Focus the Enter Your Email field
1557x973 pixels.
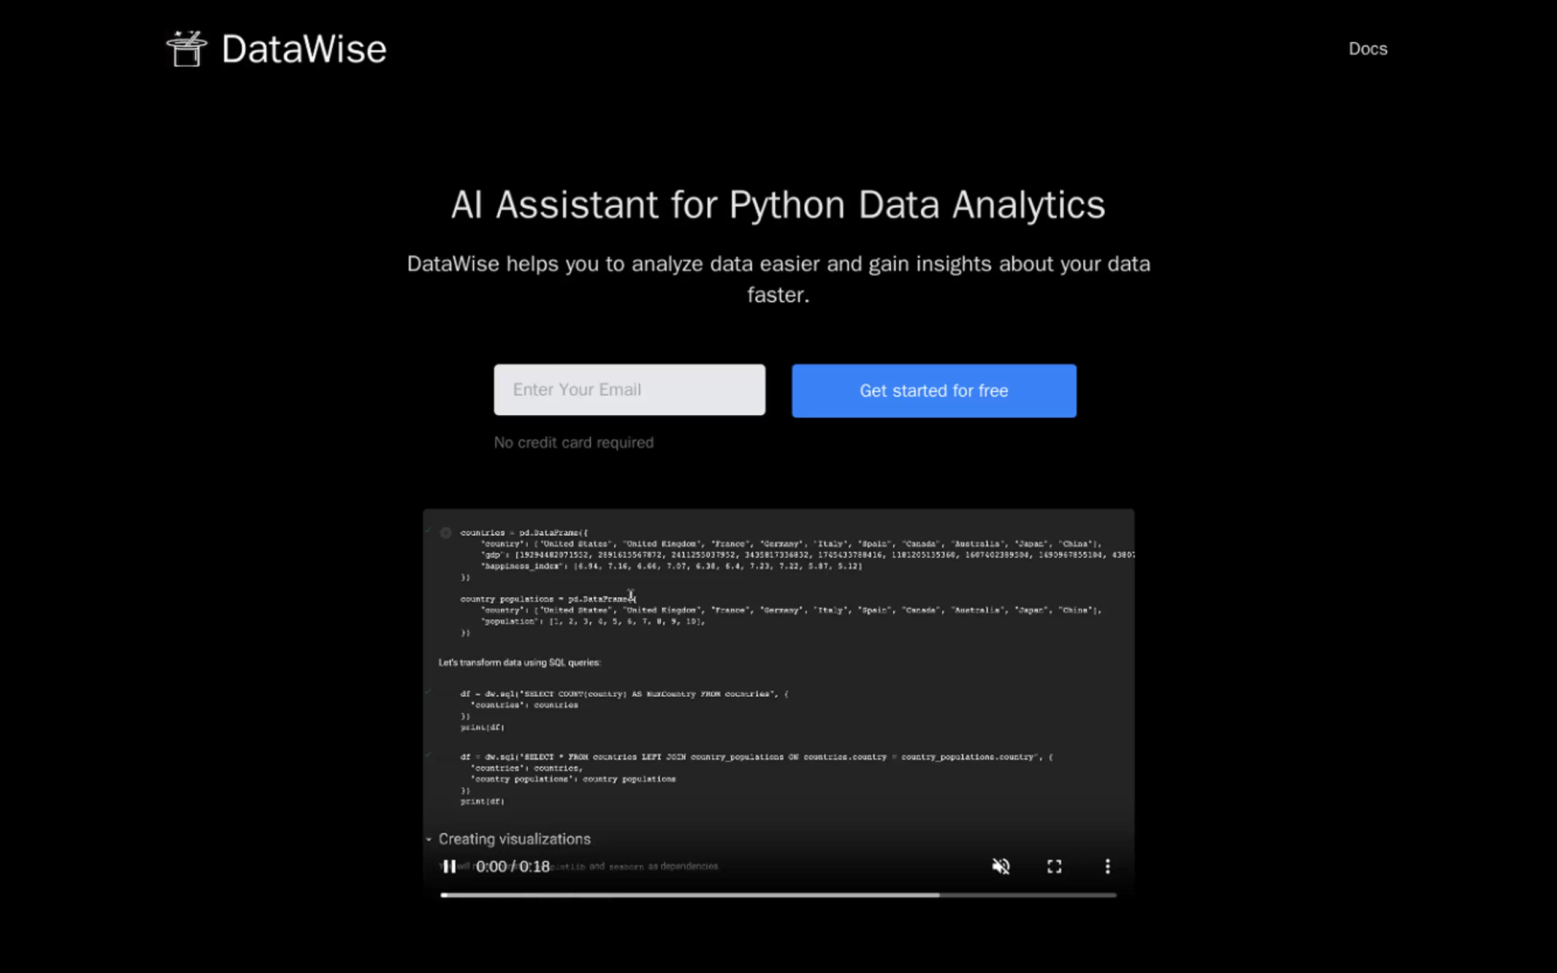[x=630, y=390]
